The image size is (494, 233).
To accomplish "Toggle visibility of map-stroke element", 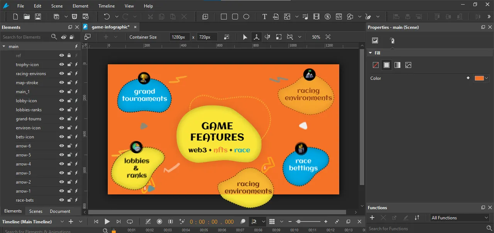I will click(61, 83).
